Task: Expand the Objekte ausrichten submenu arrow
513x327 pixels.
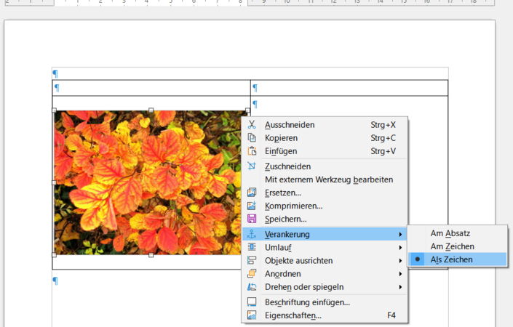Action: point(400,261)
